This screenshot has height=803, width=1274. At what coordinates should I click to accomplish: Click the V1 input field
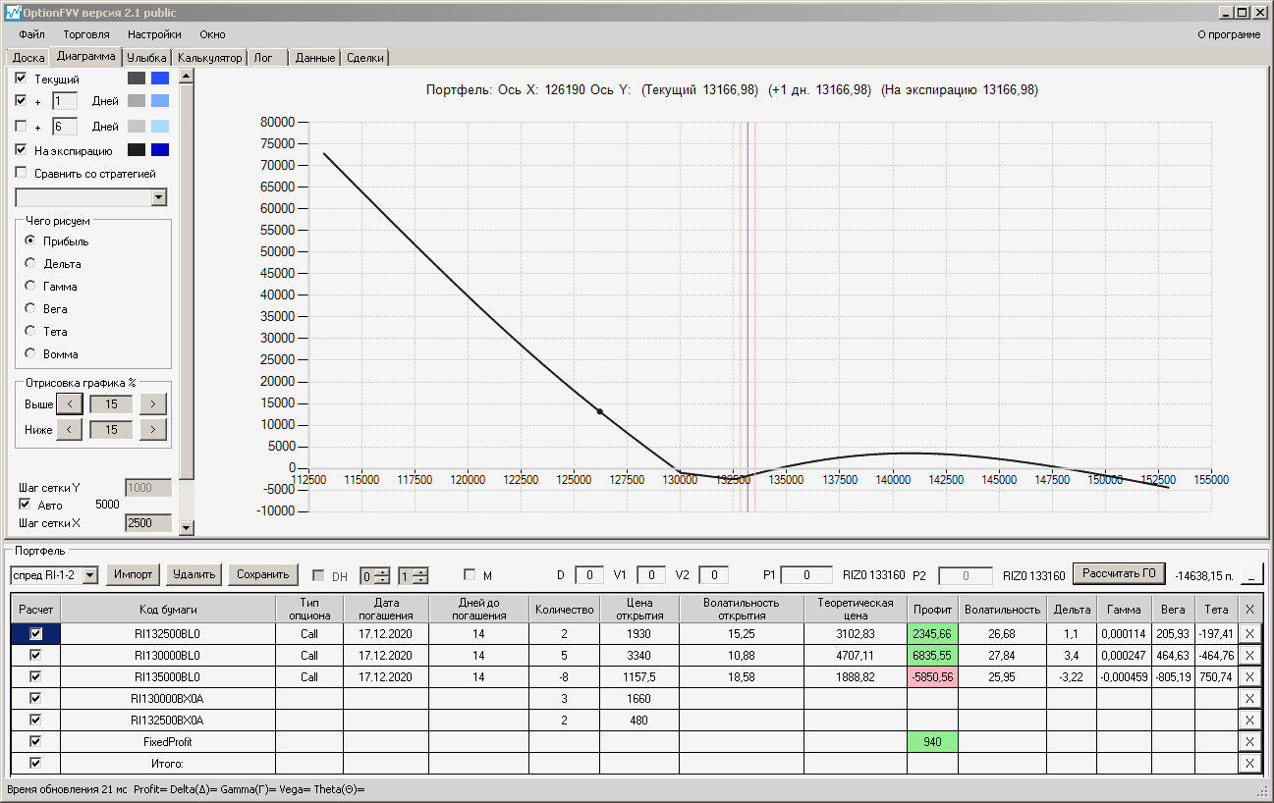[651, 575]
